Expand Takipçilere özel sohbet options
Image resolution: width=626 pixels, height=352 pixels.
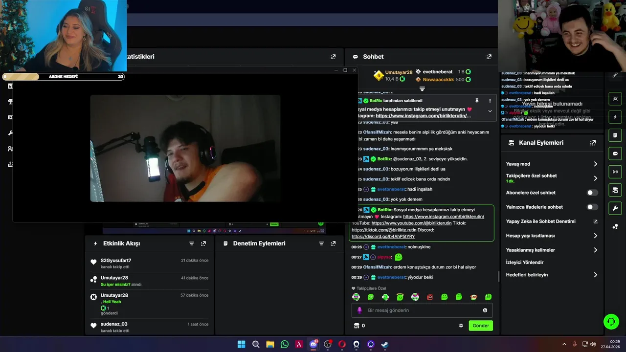pos(595,178)
